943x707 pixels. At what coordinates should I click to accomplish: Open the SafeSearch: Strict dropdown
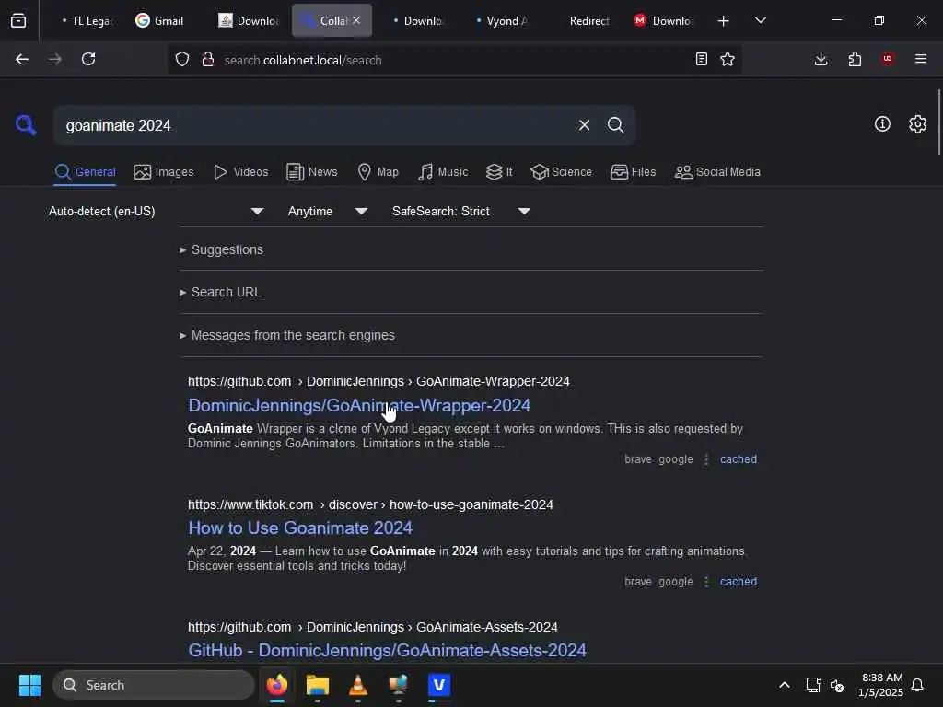pos(460,211)
